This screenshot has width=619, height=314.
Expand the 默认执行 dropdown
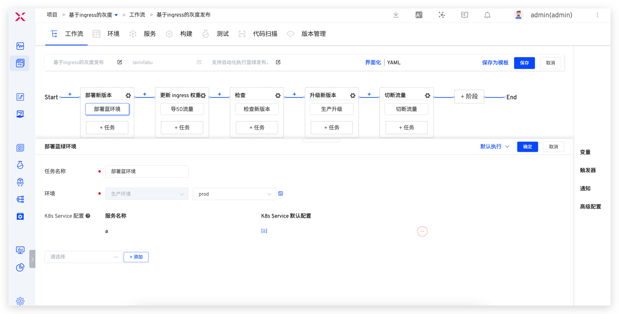coord(495,146)
